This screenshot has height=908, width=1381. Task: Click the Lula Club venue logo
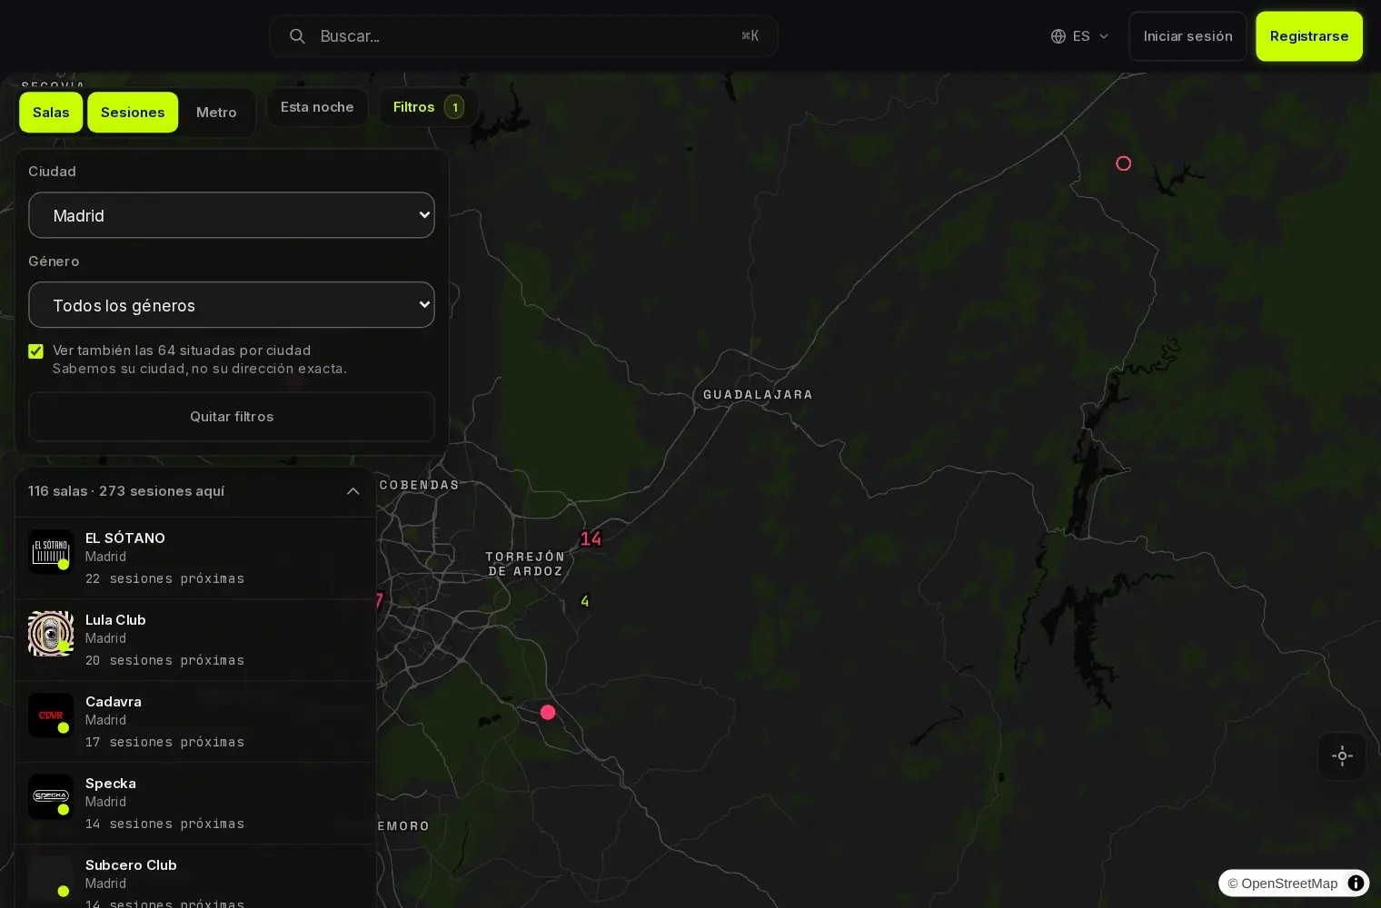click(51, 634)
